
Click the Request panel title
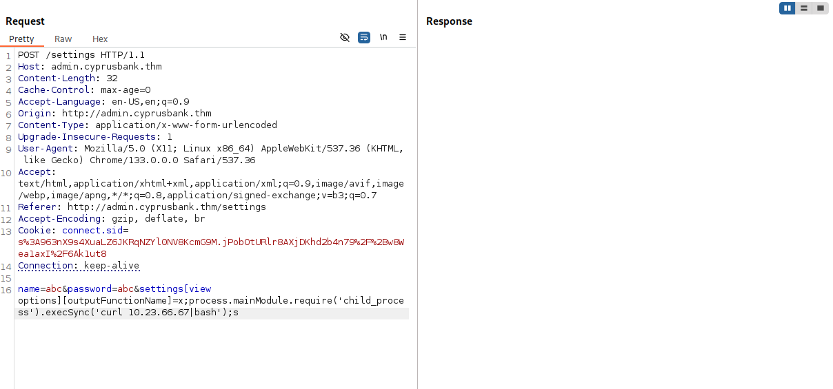[x=25, y=21]
